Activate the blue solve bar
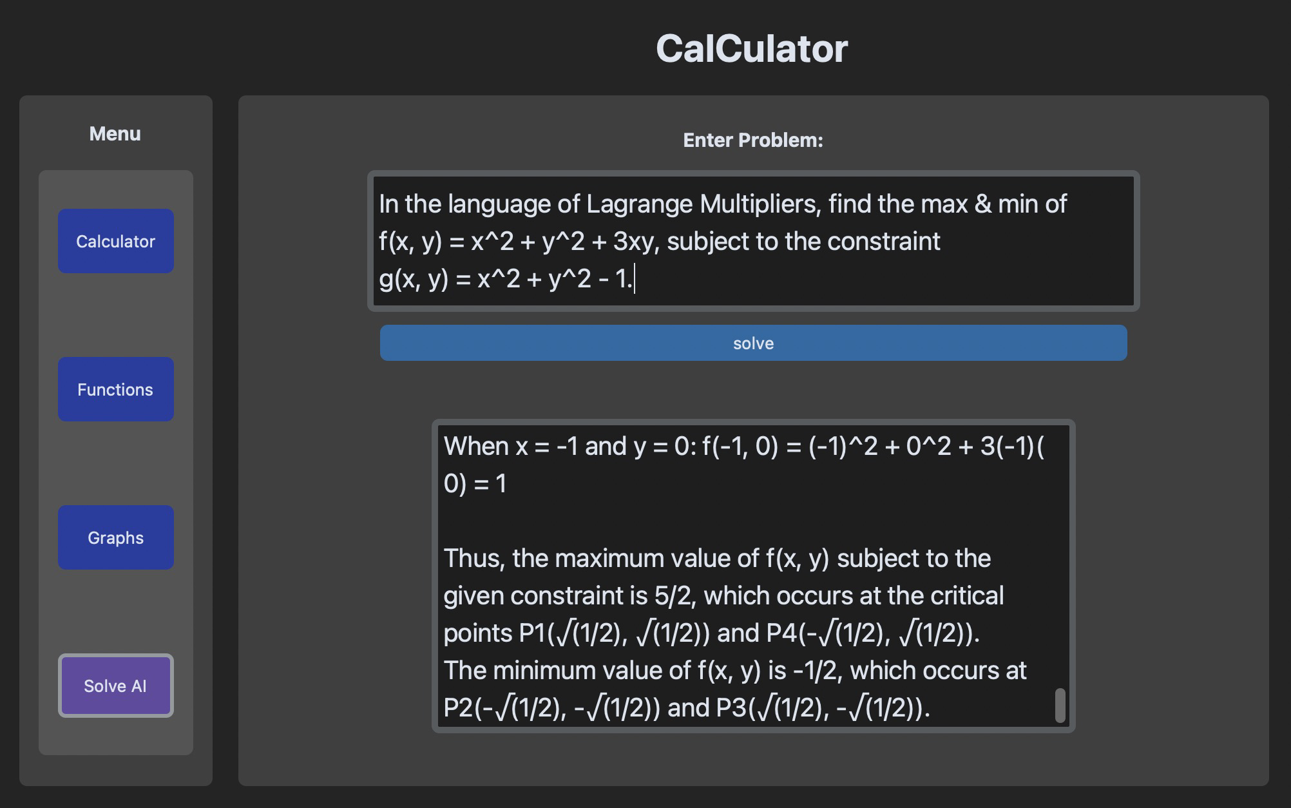The image size is (1291, 808). (752, 343)
